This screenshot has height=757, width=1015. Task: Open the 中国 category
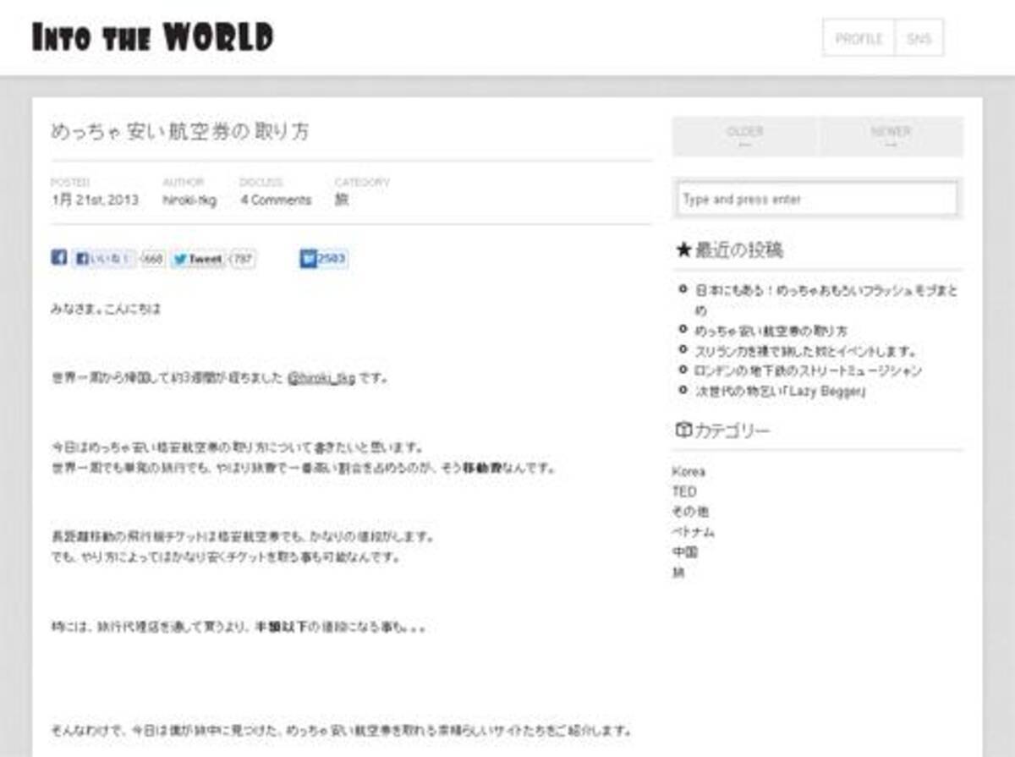click(x=684, y=552)
